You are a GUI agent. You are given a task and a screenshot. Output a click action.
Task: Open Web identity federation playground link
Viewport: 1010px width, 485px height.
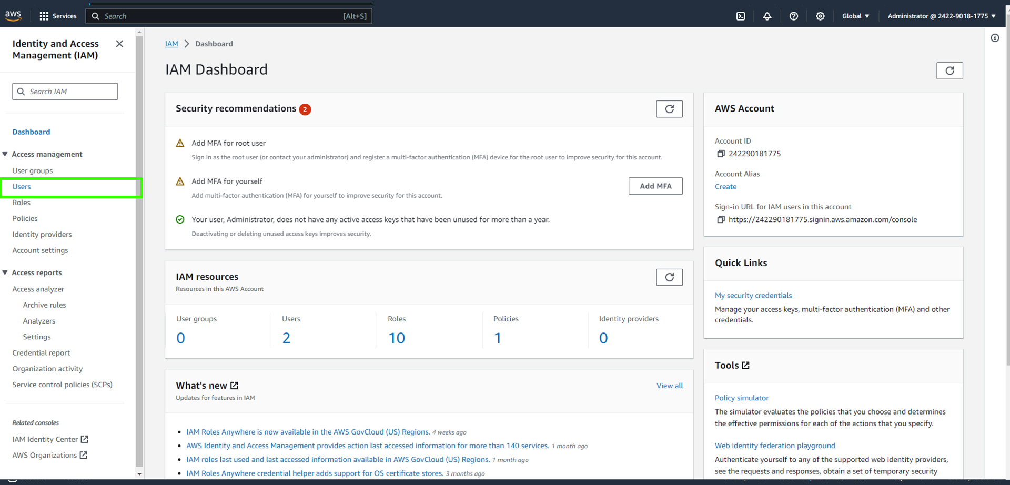pos(775,446)
